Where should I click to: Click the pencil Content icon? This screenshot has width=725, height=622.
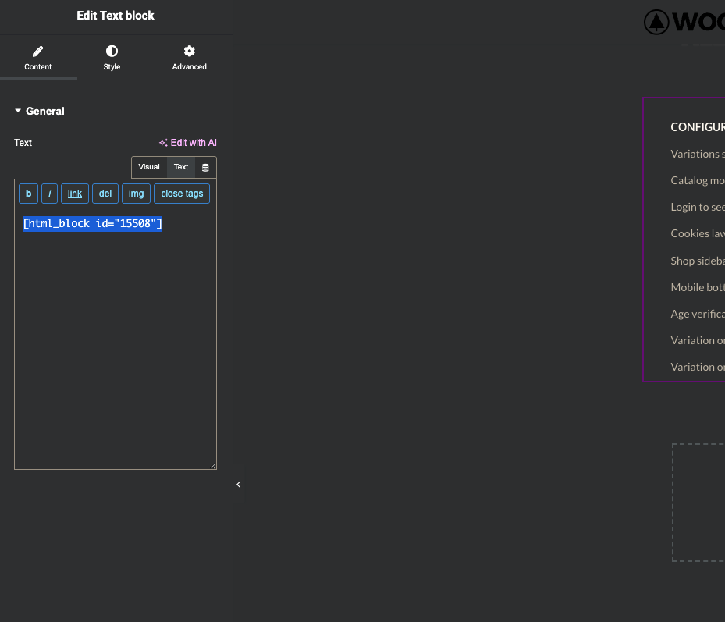[38, 51]
